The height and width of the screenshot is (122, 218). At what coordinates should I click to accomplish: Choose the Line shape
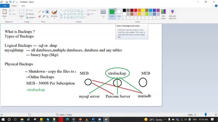[x=61, y=11]
